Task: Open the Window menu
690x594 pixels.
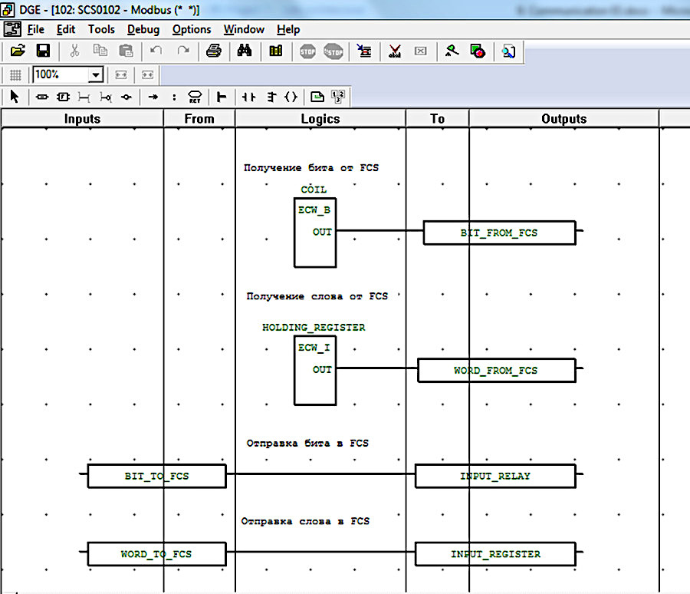Action: tap(244, 29)
